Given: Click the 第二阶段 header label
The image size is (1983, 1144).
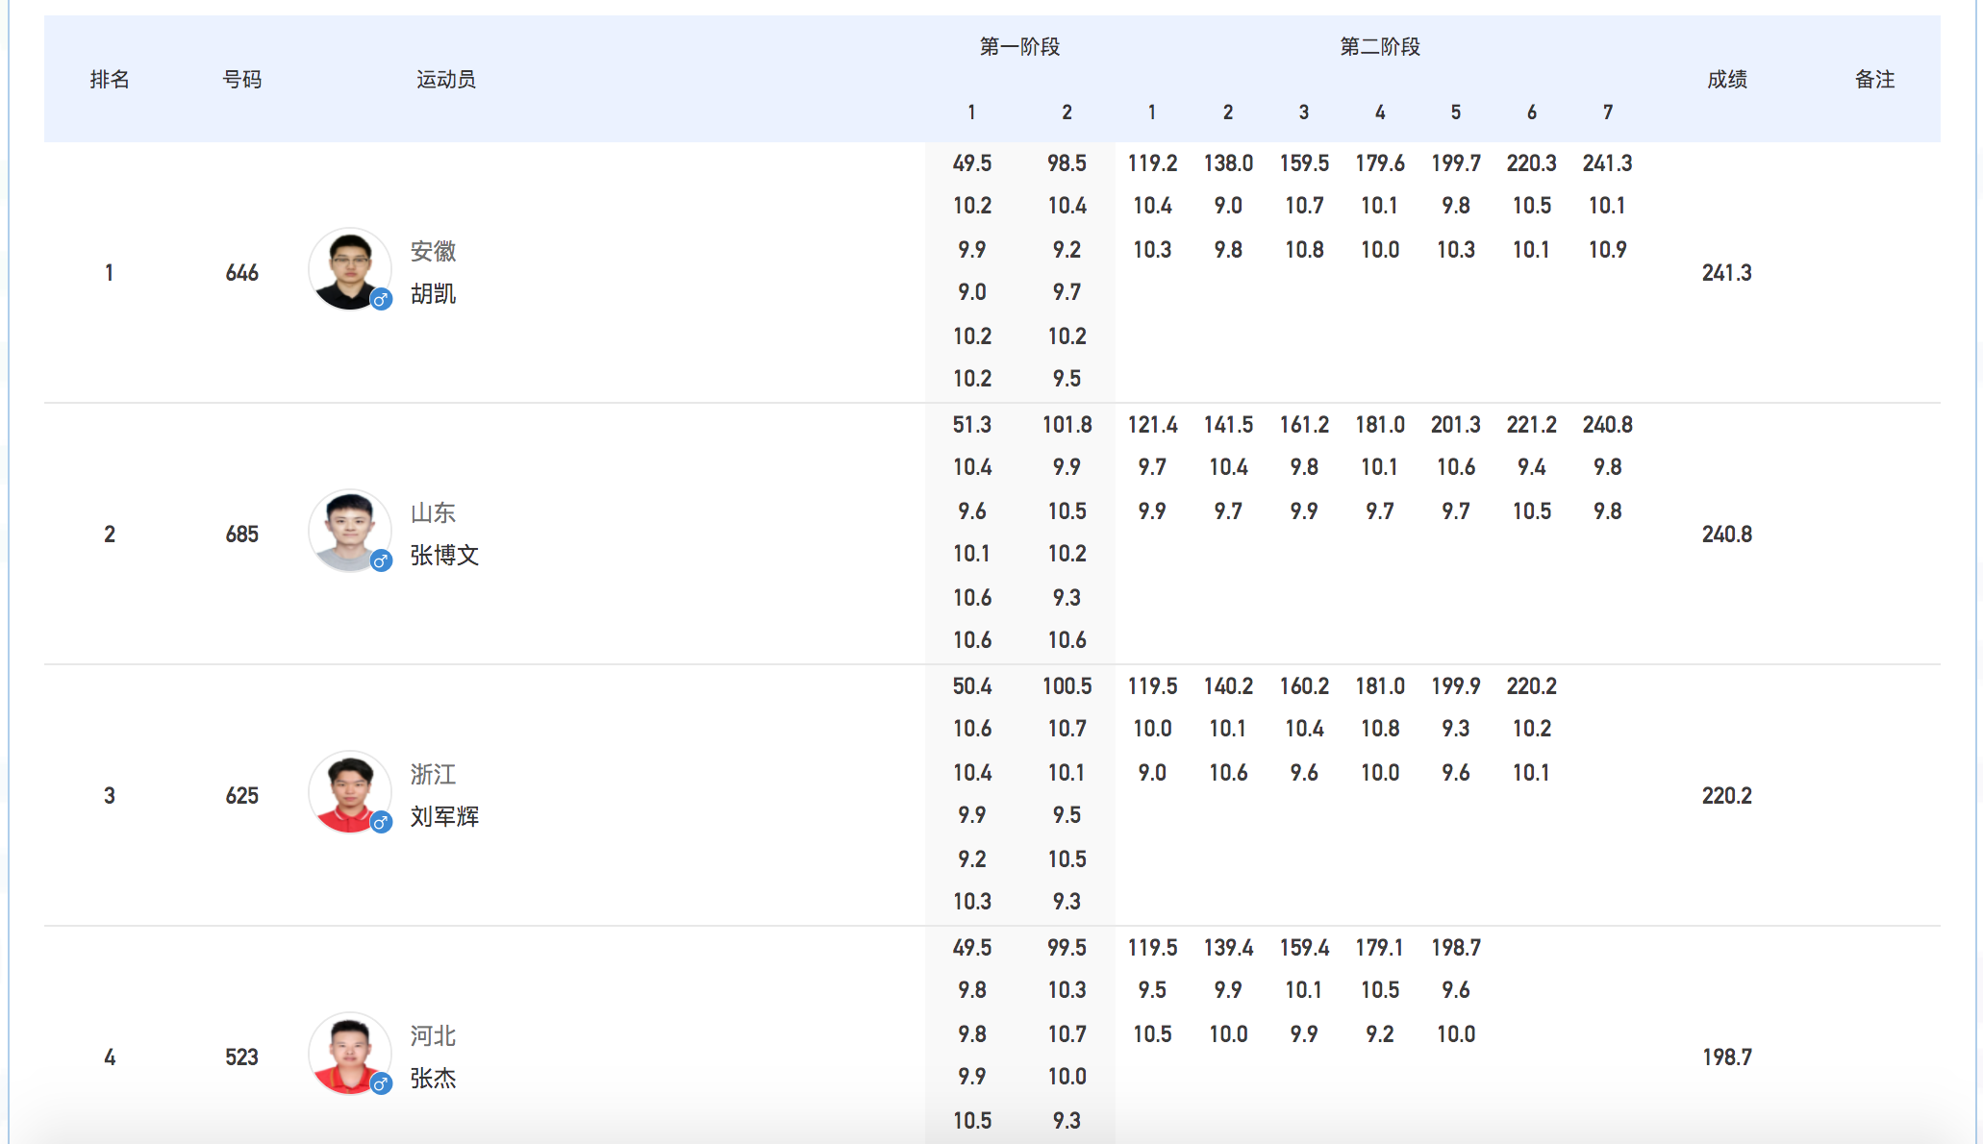Looking at the screenshot, I should click(x=1380, y=47).
